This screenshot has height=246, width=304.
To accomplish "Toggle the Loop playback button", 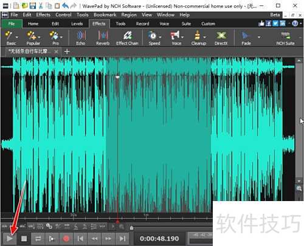I will (38, 239).
